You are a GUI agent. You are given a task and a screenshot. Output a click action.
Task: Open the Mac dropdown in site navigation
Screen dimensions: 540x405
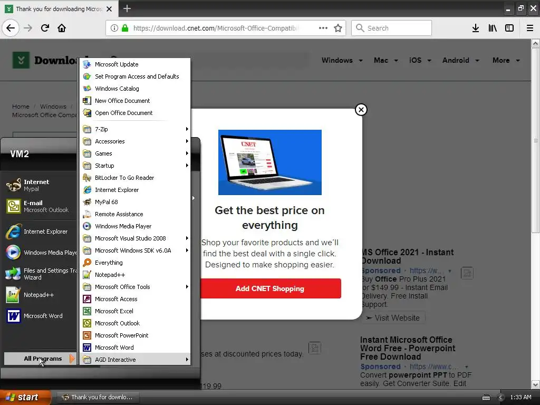[385, 60]
